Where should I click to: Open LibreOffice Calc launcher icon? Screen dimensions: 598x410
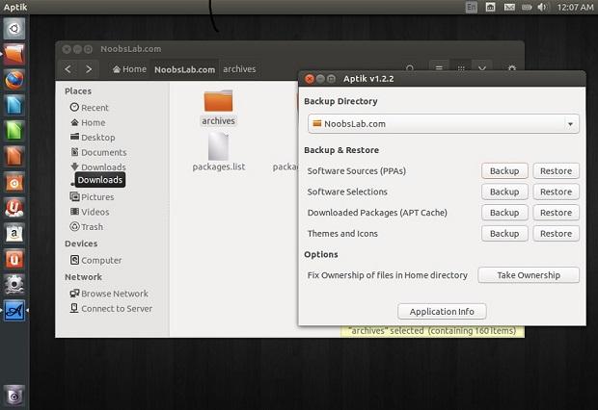tap(14, 131)
